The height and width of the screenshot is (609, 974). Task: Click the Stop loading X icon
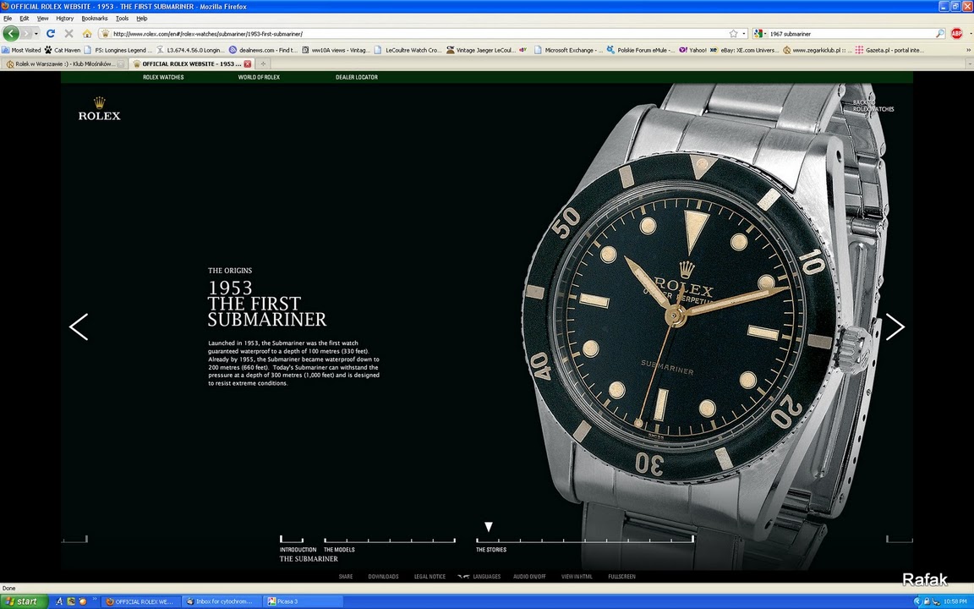[x=69, y=34]
